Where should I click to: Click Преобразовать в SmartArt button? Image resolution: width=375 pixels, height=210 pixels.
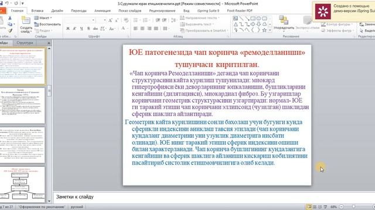pyautogui.click(x=204, y=30)
